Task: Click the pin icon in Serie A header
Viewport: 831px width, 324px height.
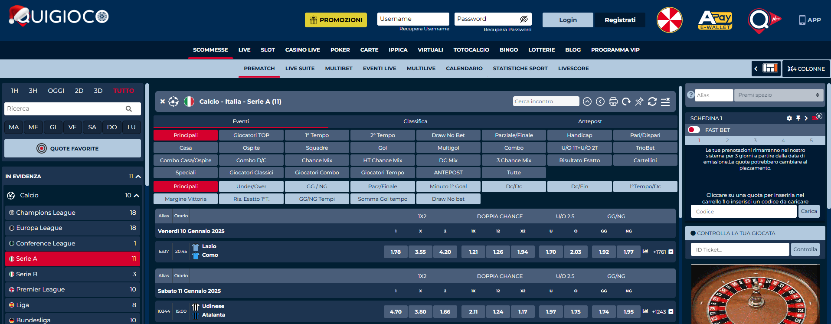Action: pyautogui.click(x=639, y=101)
